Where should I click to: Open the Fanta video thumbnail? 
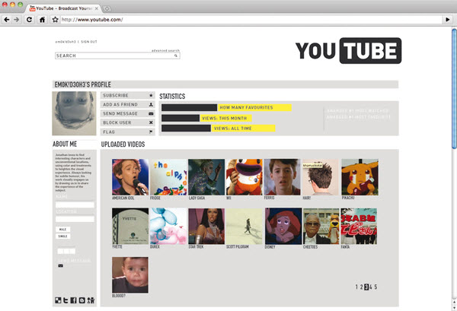point(359,226)
